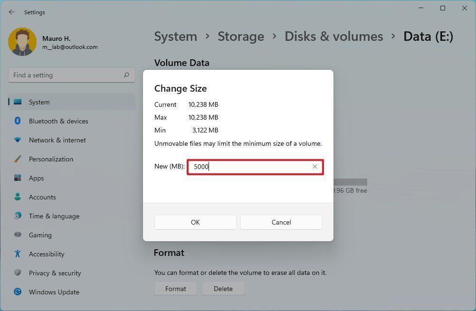
Task: Open Windows Update settings
Action: click(x=54, y=292)
